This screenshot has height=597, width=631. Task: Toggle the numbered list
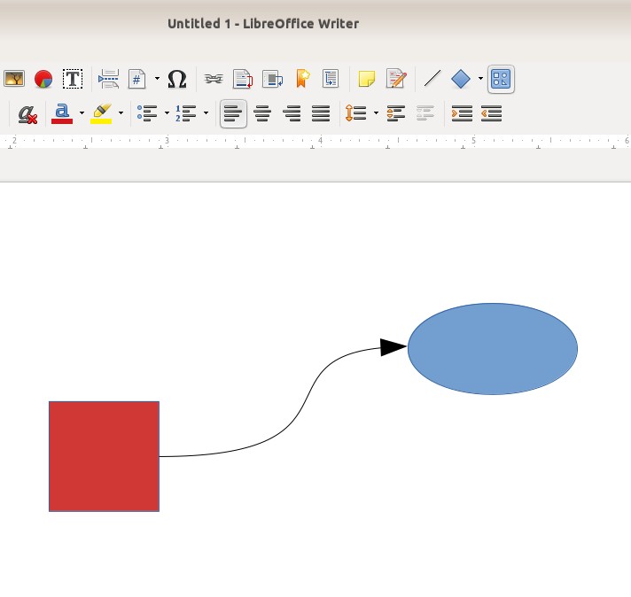click(x=186, y=113)
